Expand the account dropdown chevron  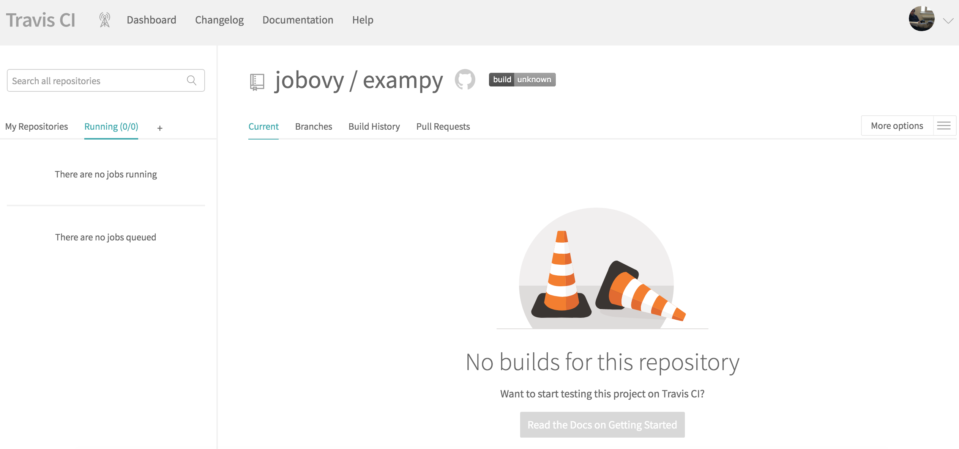coord(948,21)
